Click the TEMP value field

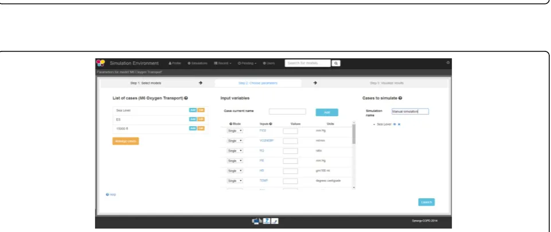click(290, 181)
